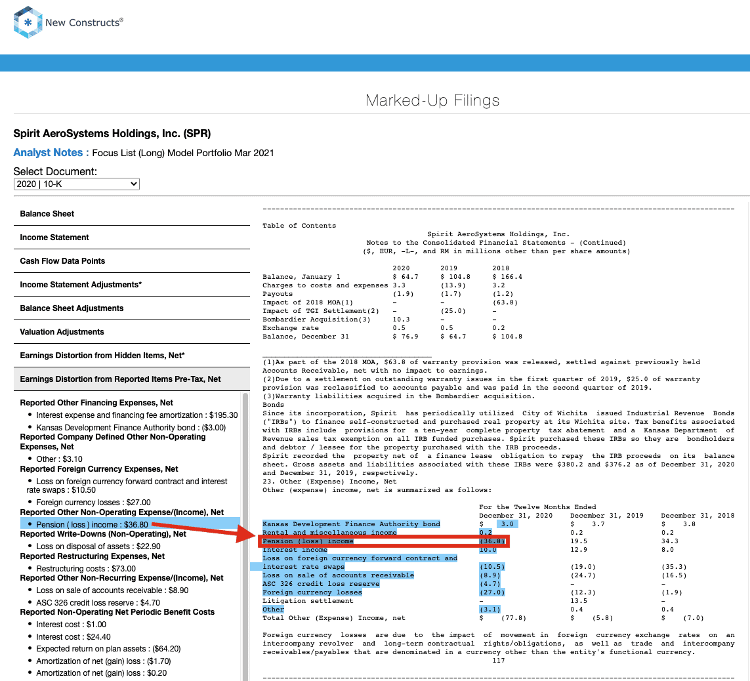Expand the Balance Sheet section

131,214
